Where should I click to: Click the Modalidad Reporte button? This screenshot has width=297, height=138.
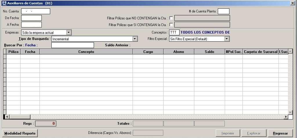20,133
